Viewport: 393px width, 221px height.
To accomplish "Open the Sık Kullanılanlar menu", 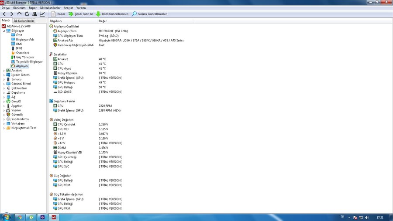I will click(x=50, y=8).
